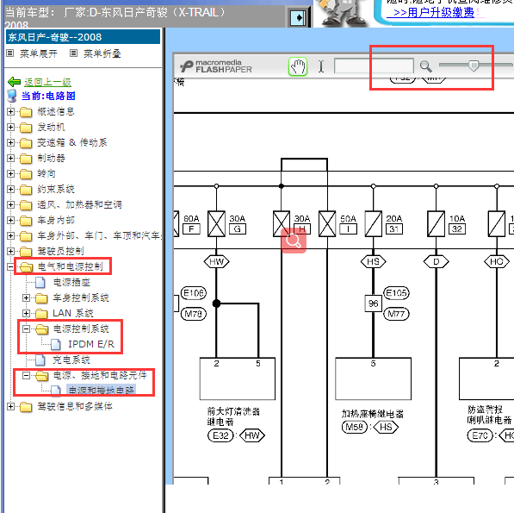Click the M77 connector label
The height and width of the screenshot is (513, 514).
tap(396, 314)
